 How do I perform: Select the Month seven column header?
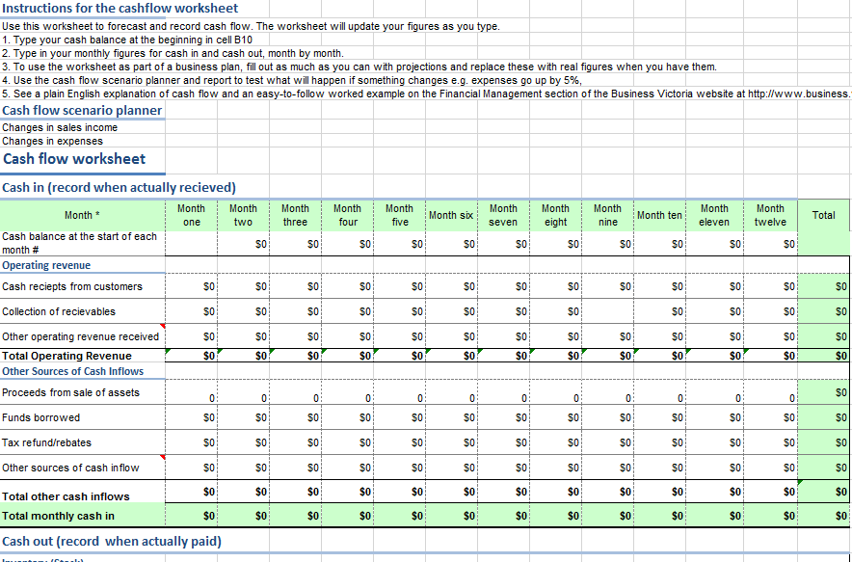pyautogui.click(x=503, y=215)
